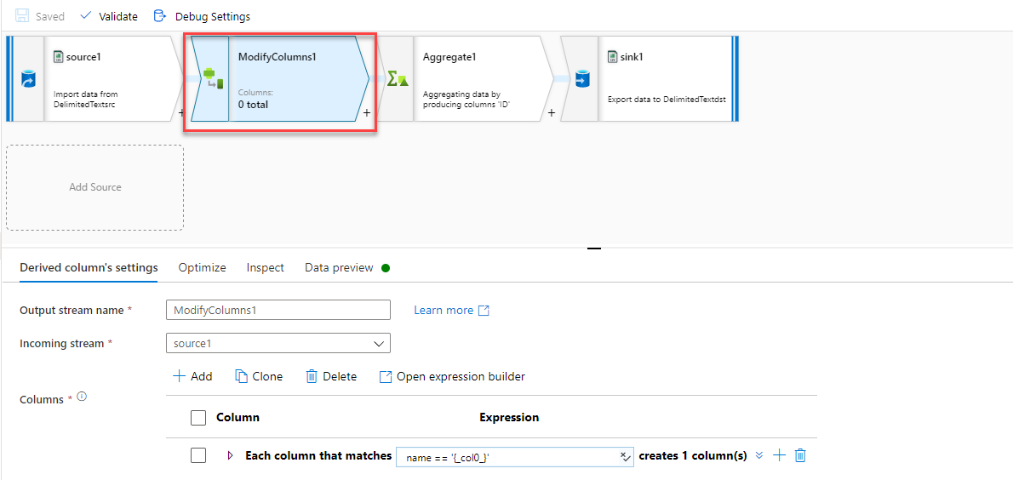Click plus after Aggregate1 node
The height and width of the screenshot is (480, 1013).
552,112
